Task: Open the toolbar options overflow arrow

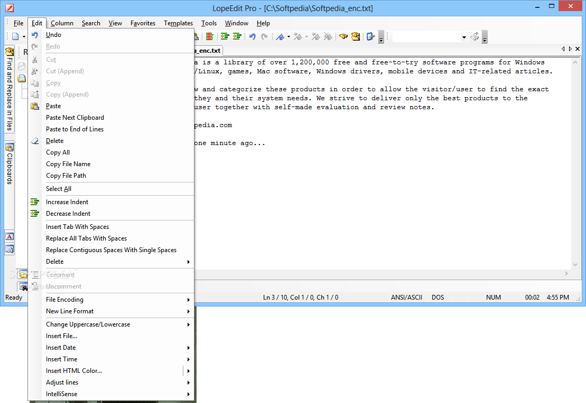Action: [381, 37]
